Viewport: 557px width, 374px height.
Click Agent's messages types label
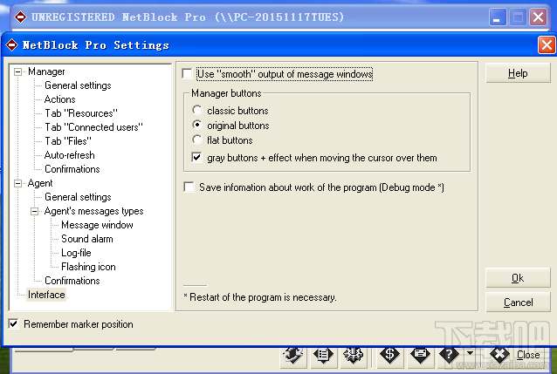[93, 211]
